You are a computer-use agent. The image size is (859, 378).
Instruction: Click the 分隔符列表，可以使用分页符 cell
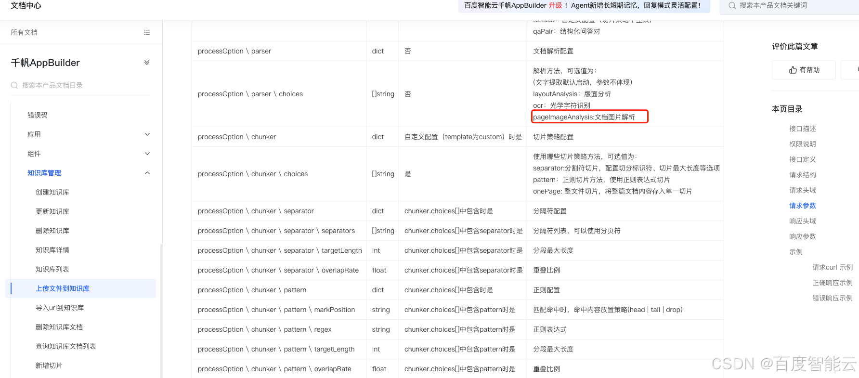625,231
